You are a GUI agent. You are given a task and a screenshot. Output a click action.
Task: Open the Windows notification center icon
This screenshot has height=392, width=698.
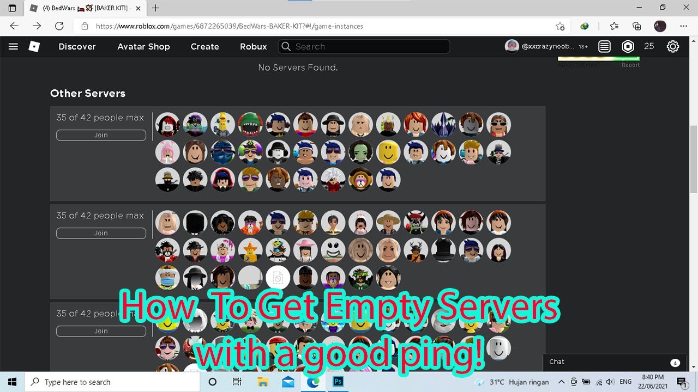pos(682,382)
